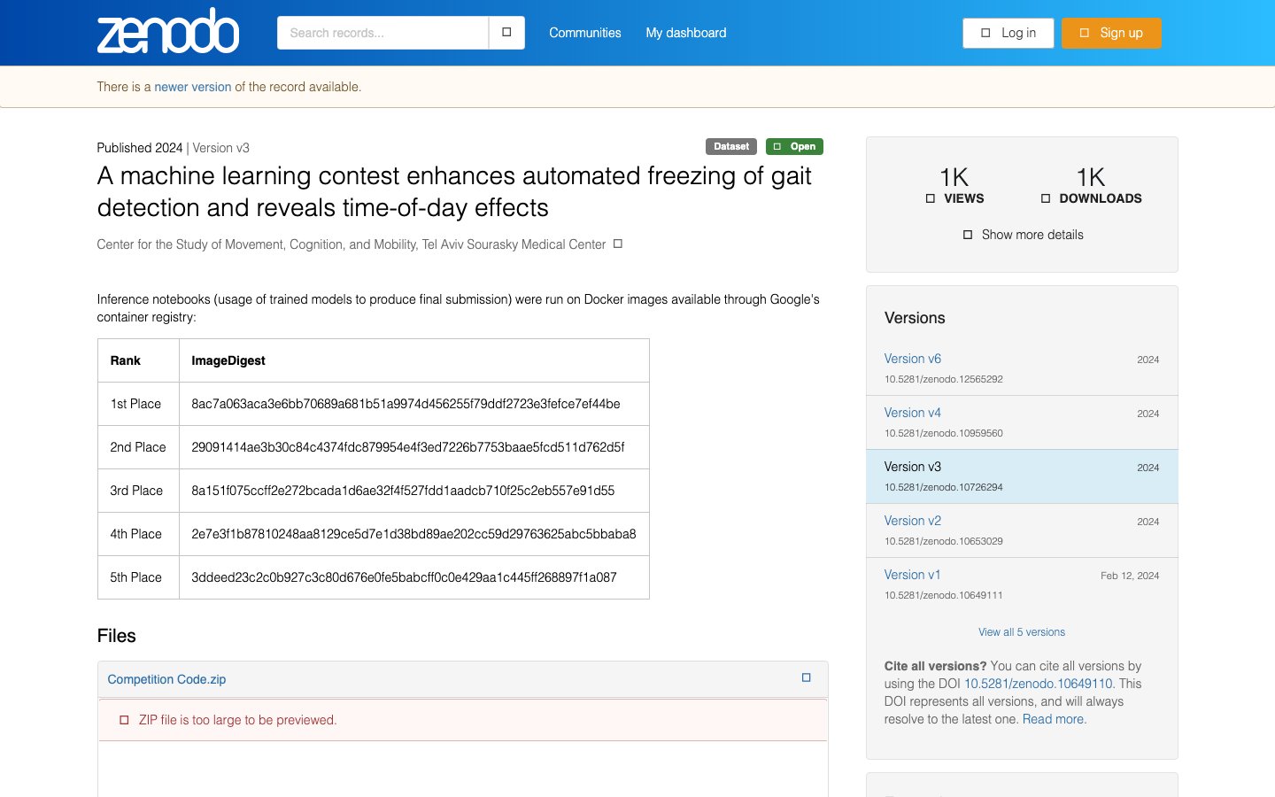Open the Competition Code.zip file link

pos(166,679)
